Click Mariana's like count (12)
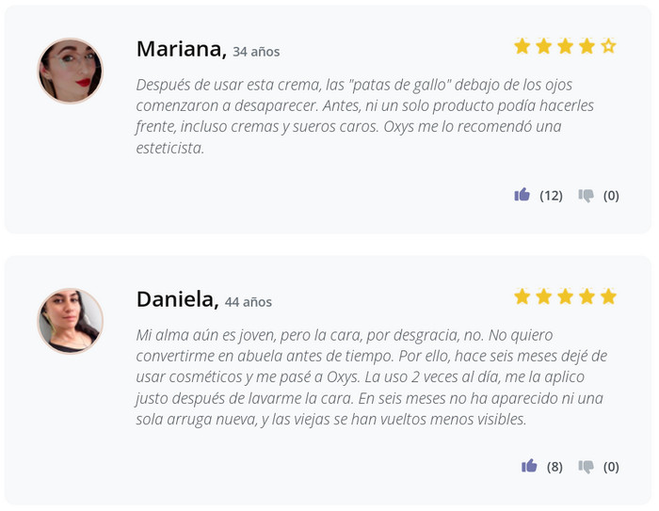659x511 pixels. (551, 196)
